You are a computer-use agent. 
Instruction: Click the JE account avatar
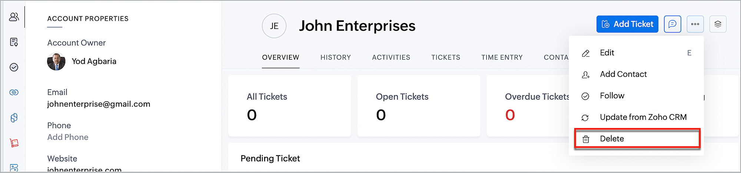(x=274, y=26)
